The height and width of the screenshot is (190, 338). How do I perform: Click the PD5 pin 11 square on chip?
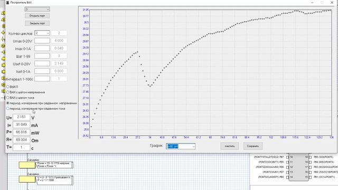(x=287, y=162)
